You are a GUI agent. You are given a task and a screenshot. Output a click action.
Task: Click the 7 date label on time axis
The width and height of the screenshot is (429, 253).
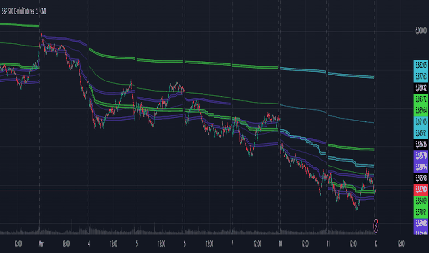pos(232,243)
